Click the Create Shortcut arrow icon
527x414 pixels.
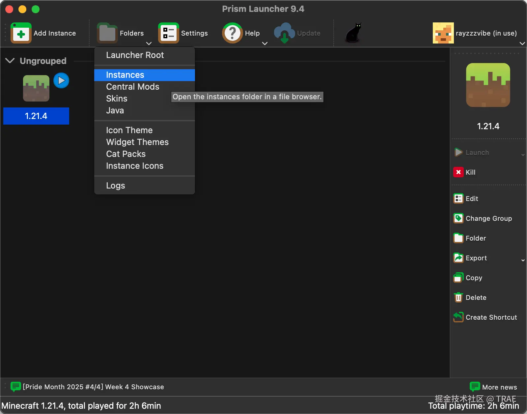tap(458, 317)
